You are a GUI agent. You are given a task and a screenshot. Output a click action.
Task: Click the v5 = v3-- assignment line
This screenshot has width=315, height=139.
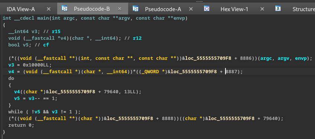(36, 98)
